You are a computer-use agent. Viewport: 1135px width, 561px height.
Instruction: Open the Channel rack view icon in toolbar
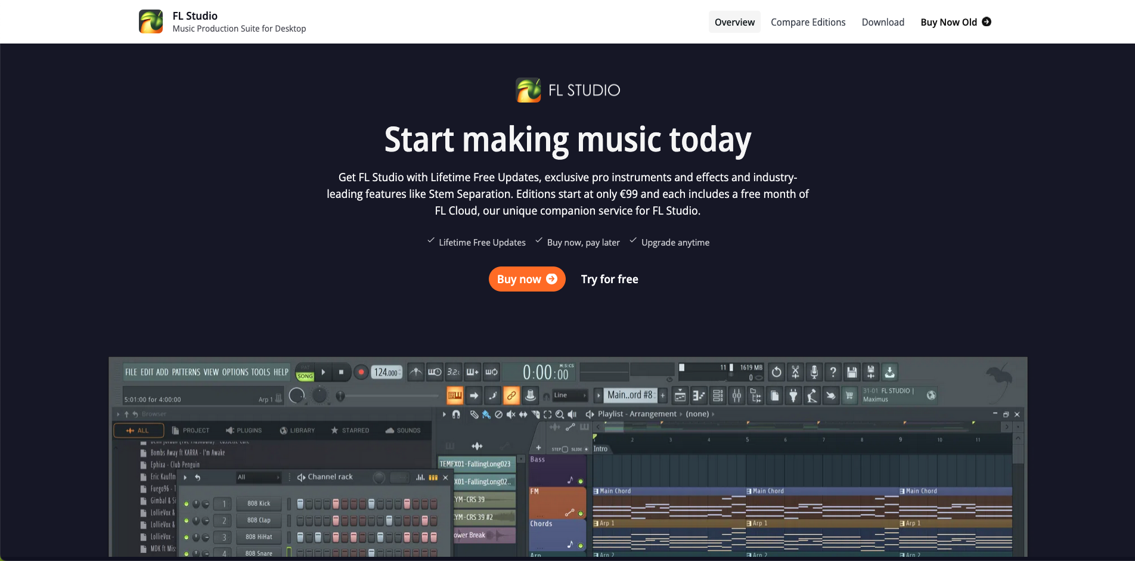[x=718, y=395]
